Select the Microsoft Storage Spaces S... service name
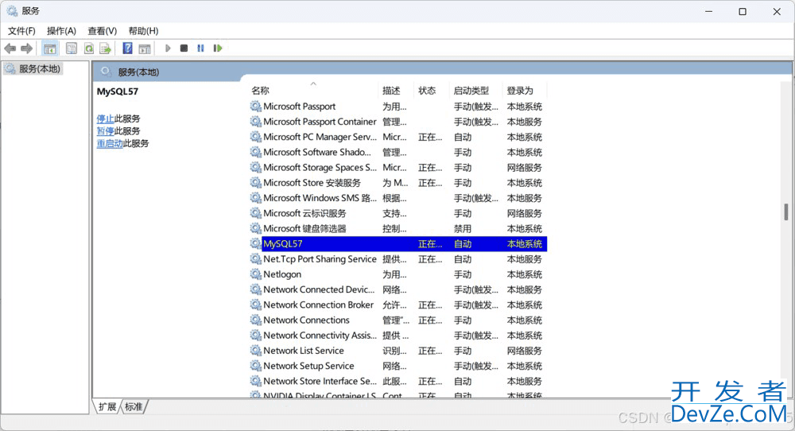The image size is (795, 431). coord(320,167)
